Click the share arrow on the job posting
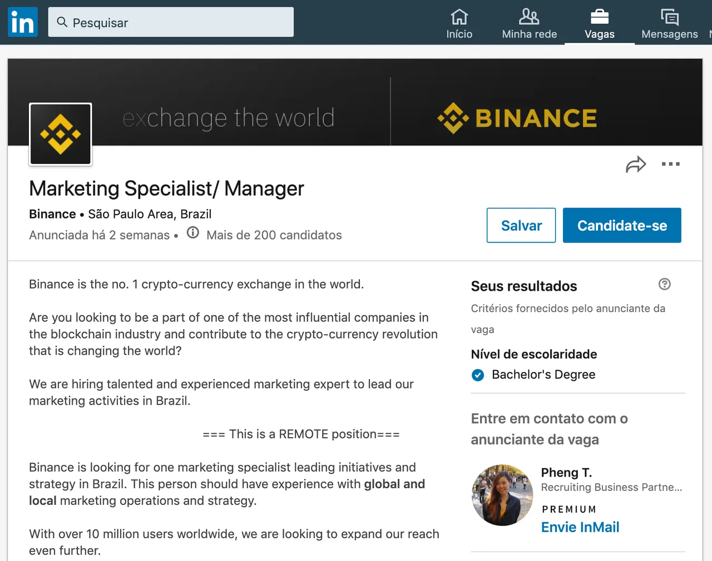 636,165
